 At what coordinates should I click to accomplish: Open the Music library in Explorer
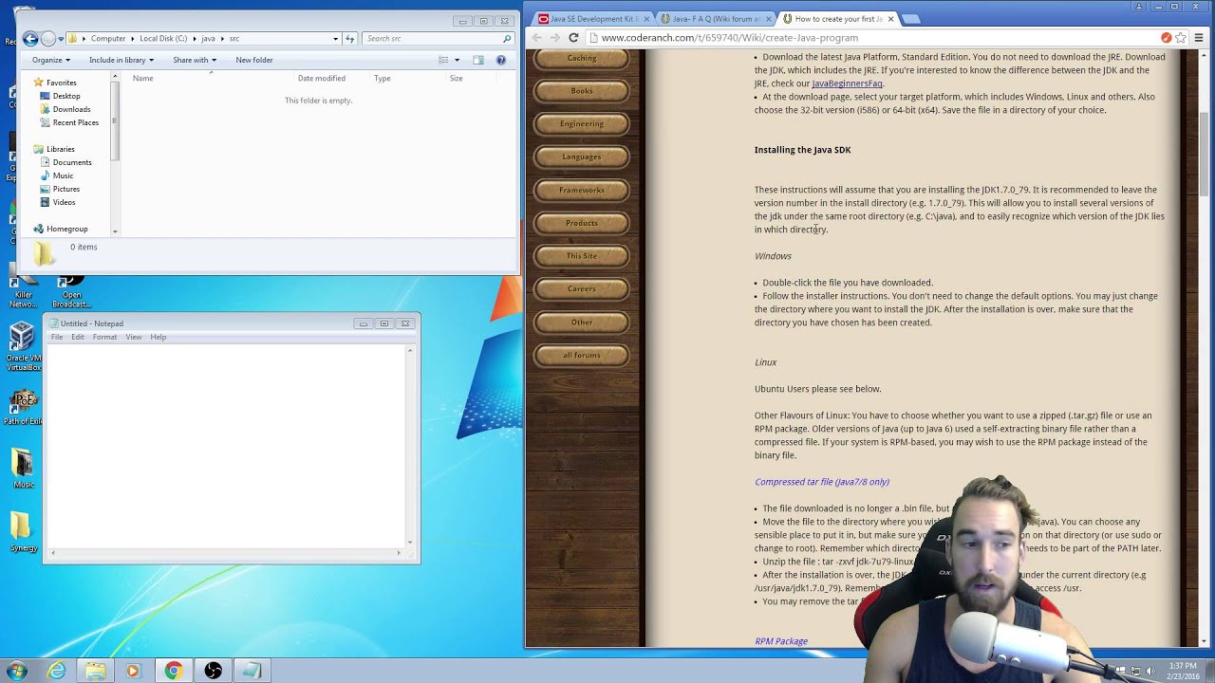tap(63, 175)
